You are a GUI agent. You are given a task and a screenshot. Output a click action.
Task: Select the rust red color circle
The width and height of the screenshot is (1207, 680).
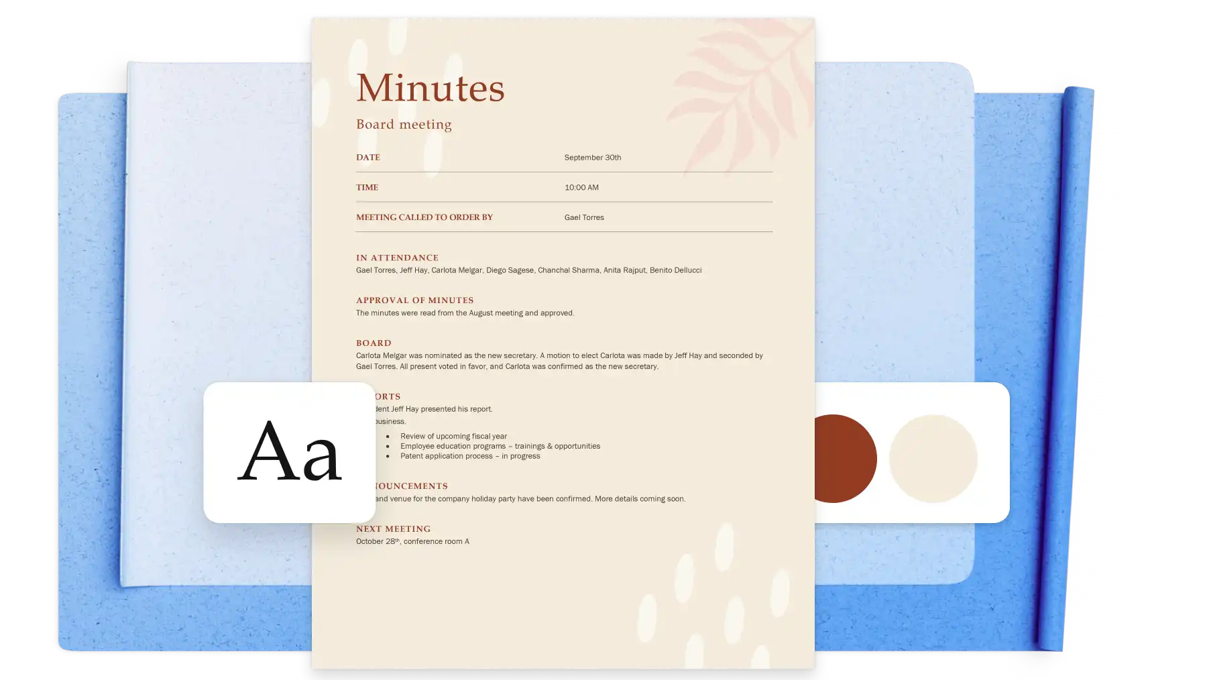click(846, 459)
